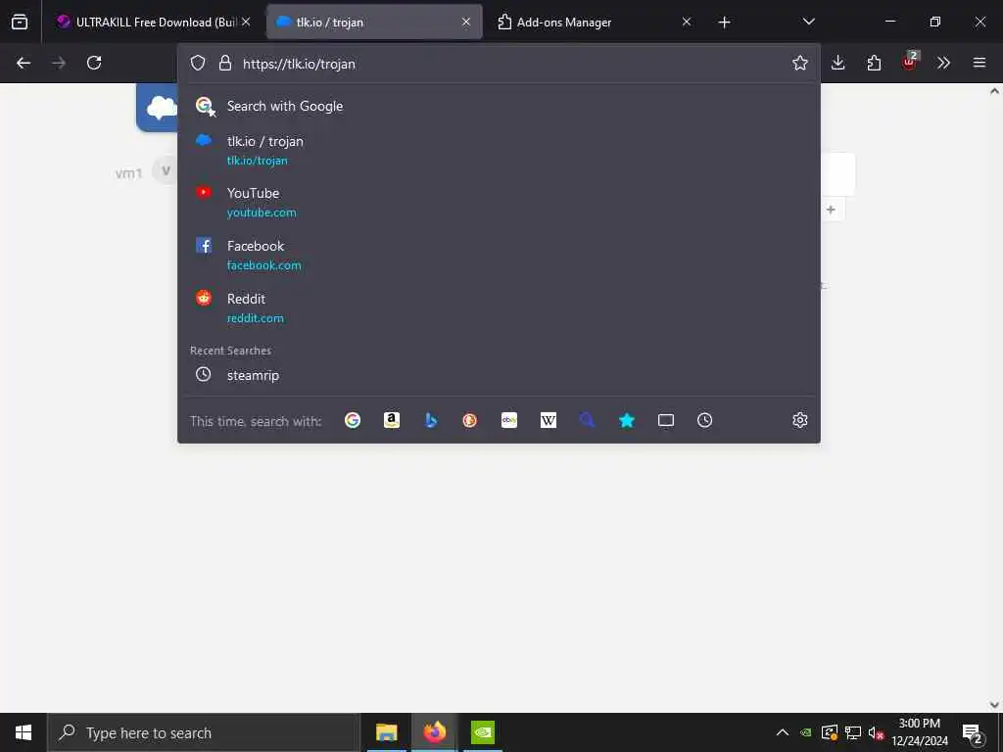1003x752 pixels.
Task: Select tlk.io / trojan suggestion row
Action: click(499, 150)
